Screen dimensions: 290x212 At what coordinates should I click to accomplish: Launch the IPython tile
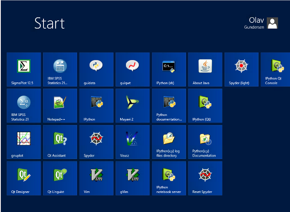pos(97,106)
